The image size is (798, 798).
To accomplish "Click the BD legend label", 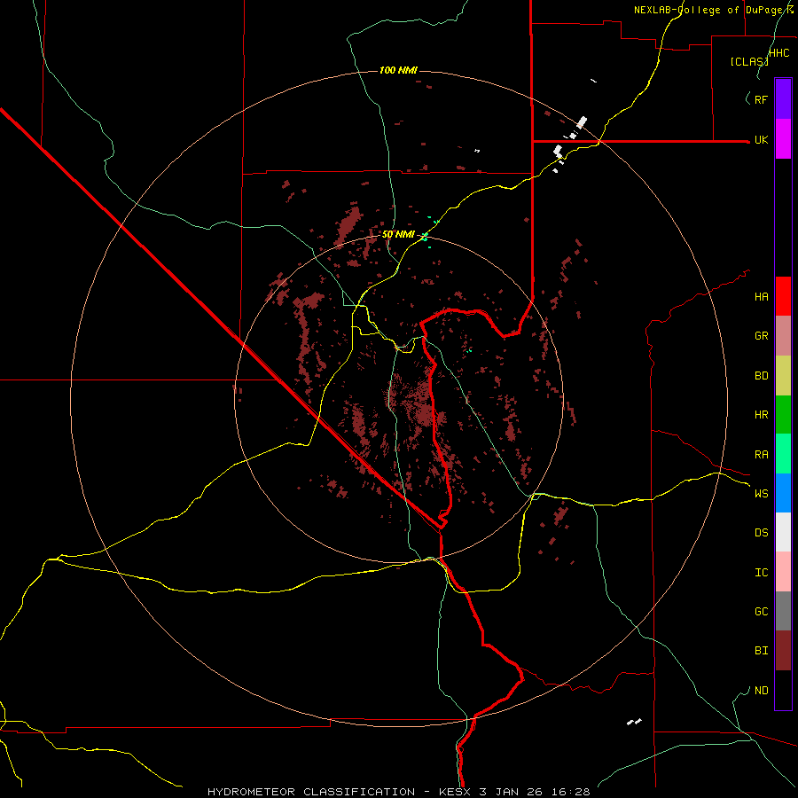I will point(761,376).
